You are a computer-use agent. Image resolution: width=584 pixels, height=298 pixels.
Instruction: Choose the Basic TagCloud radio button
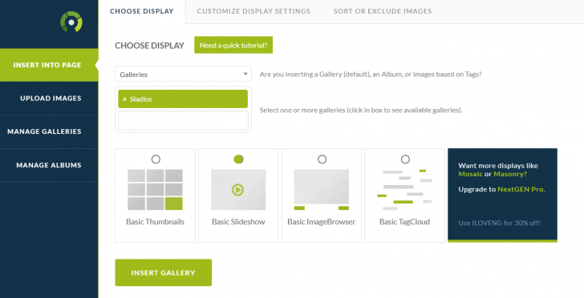pyautogui.click(x=405, y=159)
